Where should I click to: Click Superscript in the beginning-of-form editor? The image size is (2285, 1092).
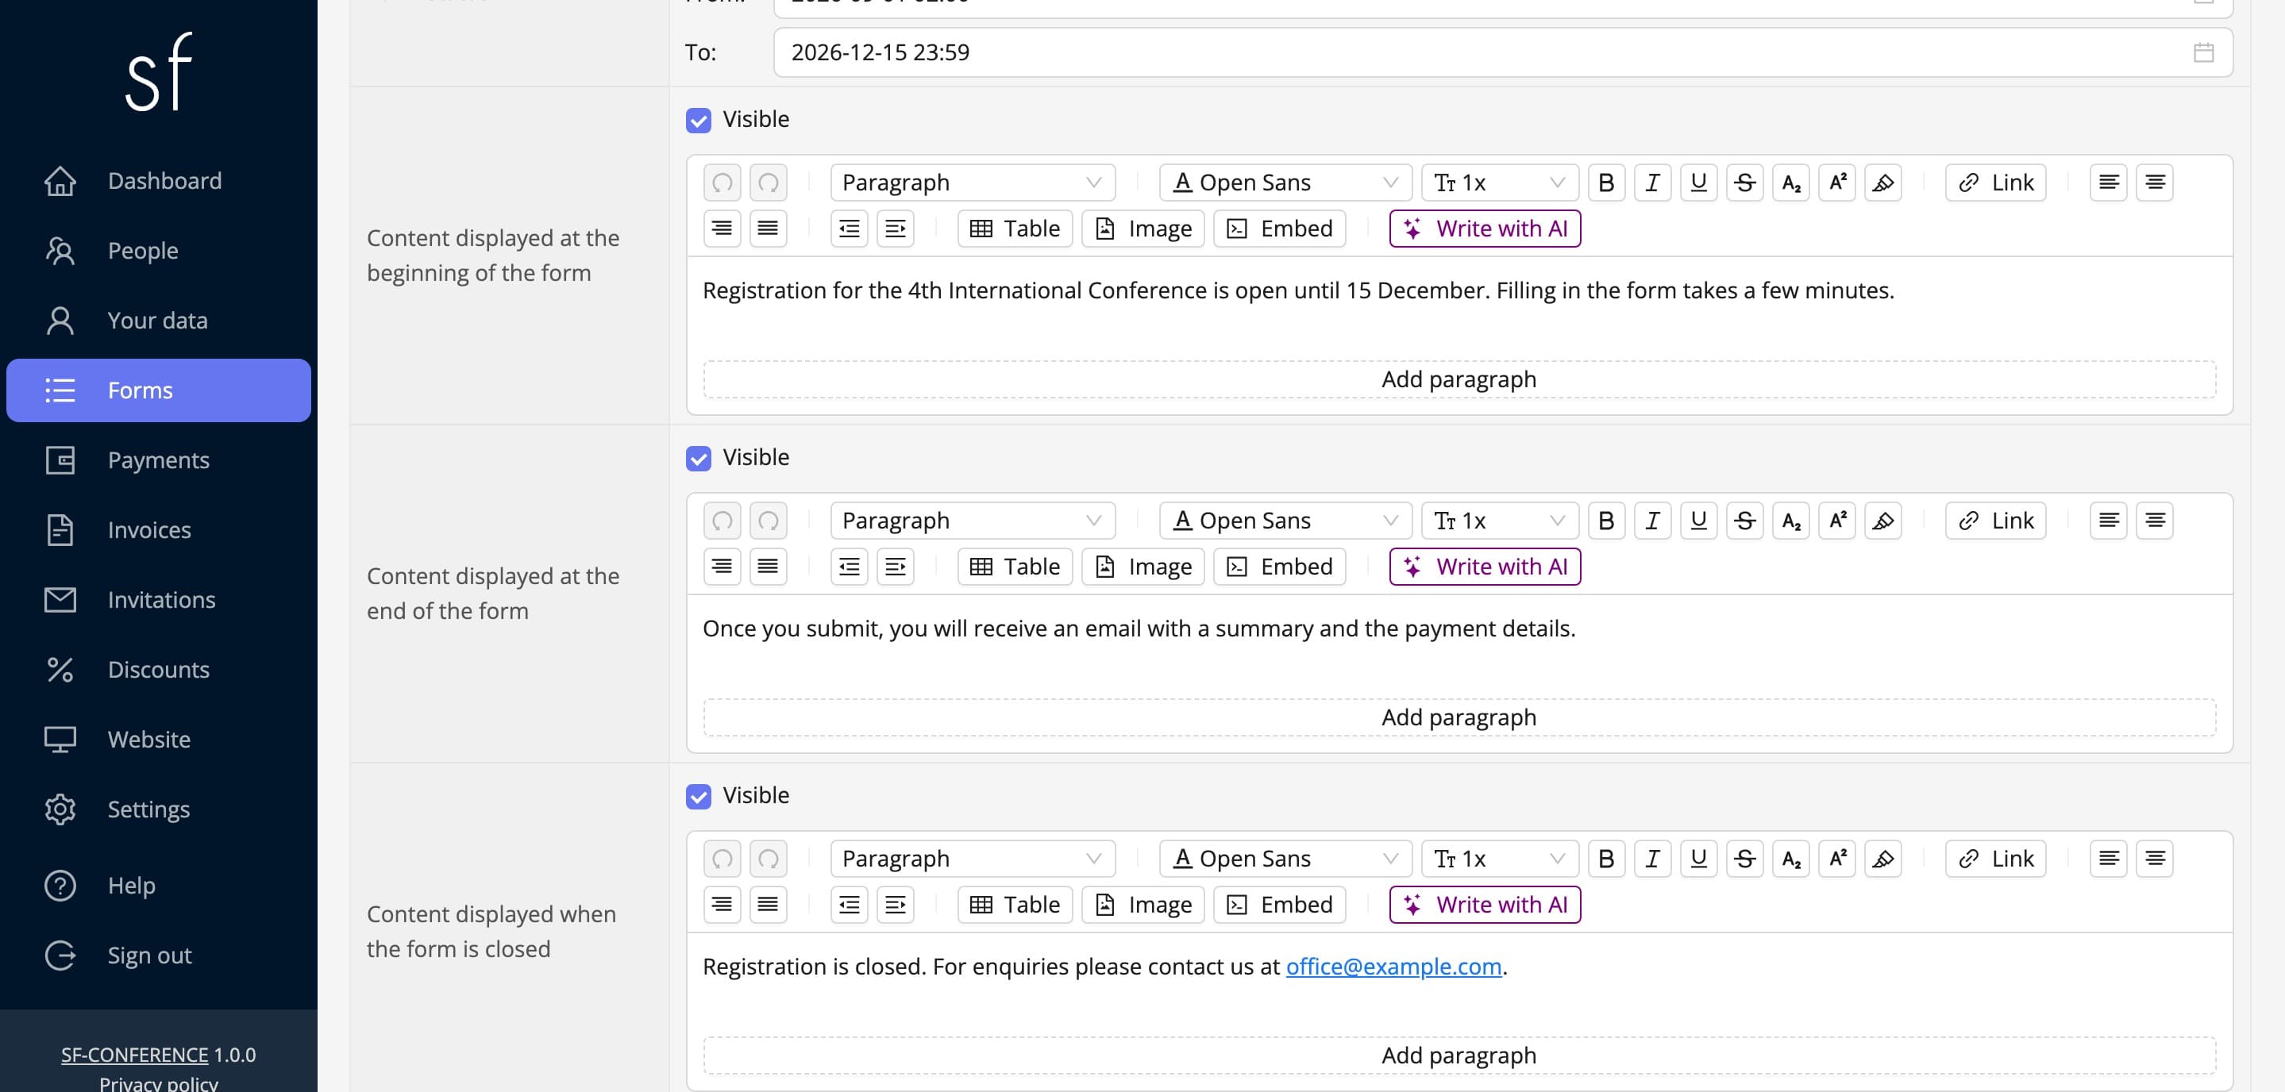tap(1837, 183)
